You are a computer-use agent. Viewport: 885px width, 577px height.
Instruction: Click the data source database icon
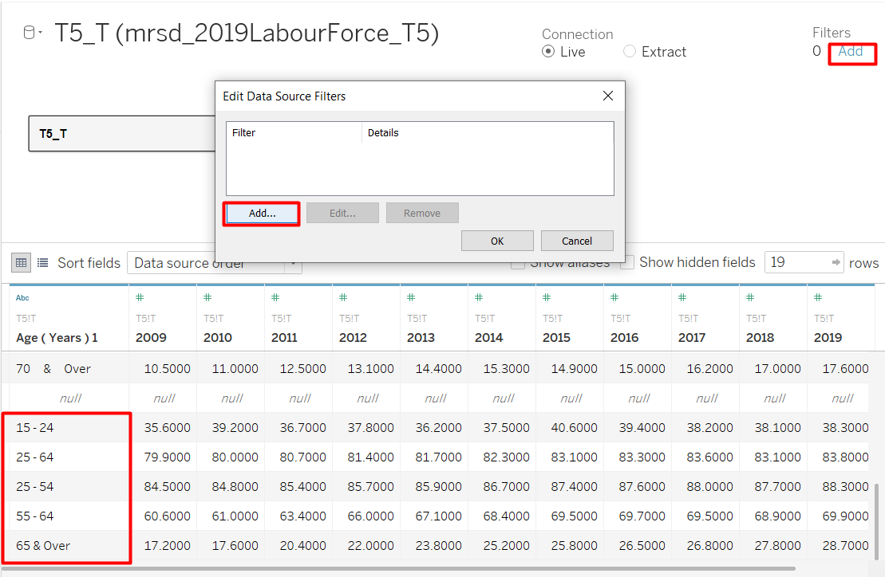pos(29,33)
